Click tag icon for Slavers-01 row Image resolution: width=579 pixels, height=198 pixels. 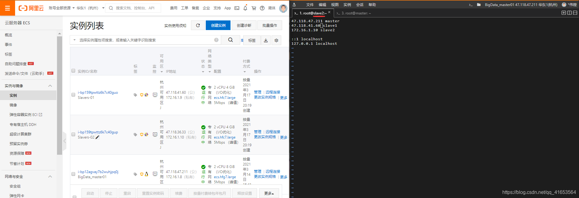135,95
